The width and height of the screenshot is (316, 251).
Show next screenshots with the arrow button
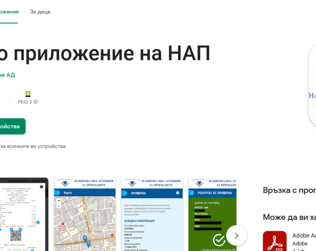click(x=237, y=235)
